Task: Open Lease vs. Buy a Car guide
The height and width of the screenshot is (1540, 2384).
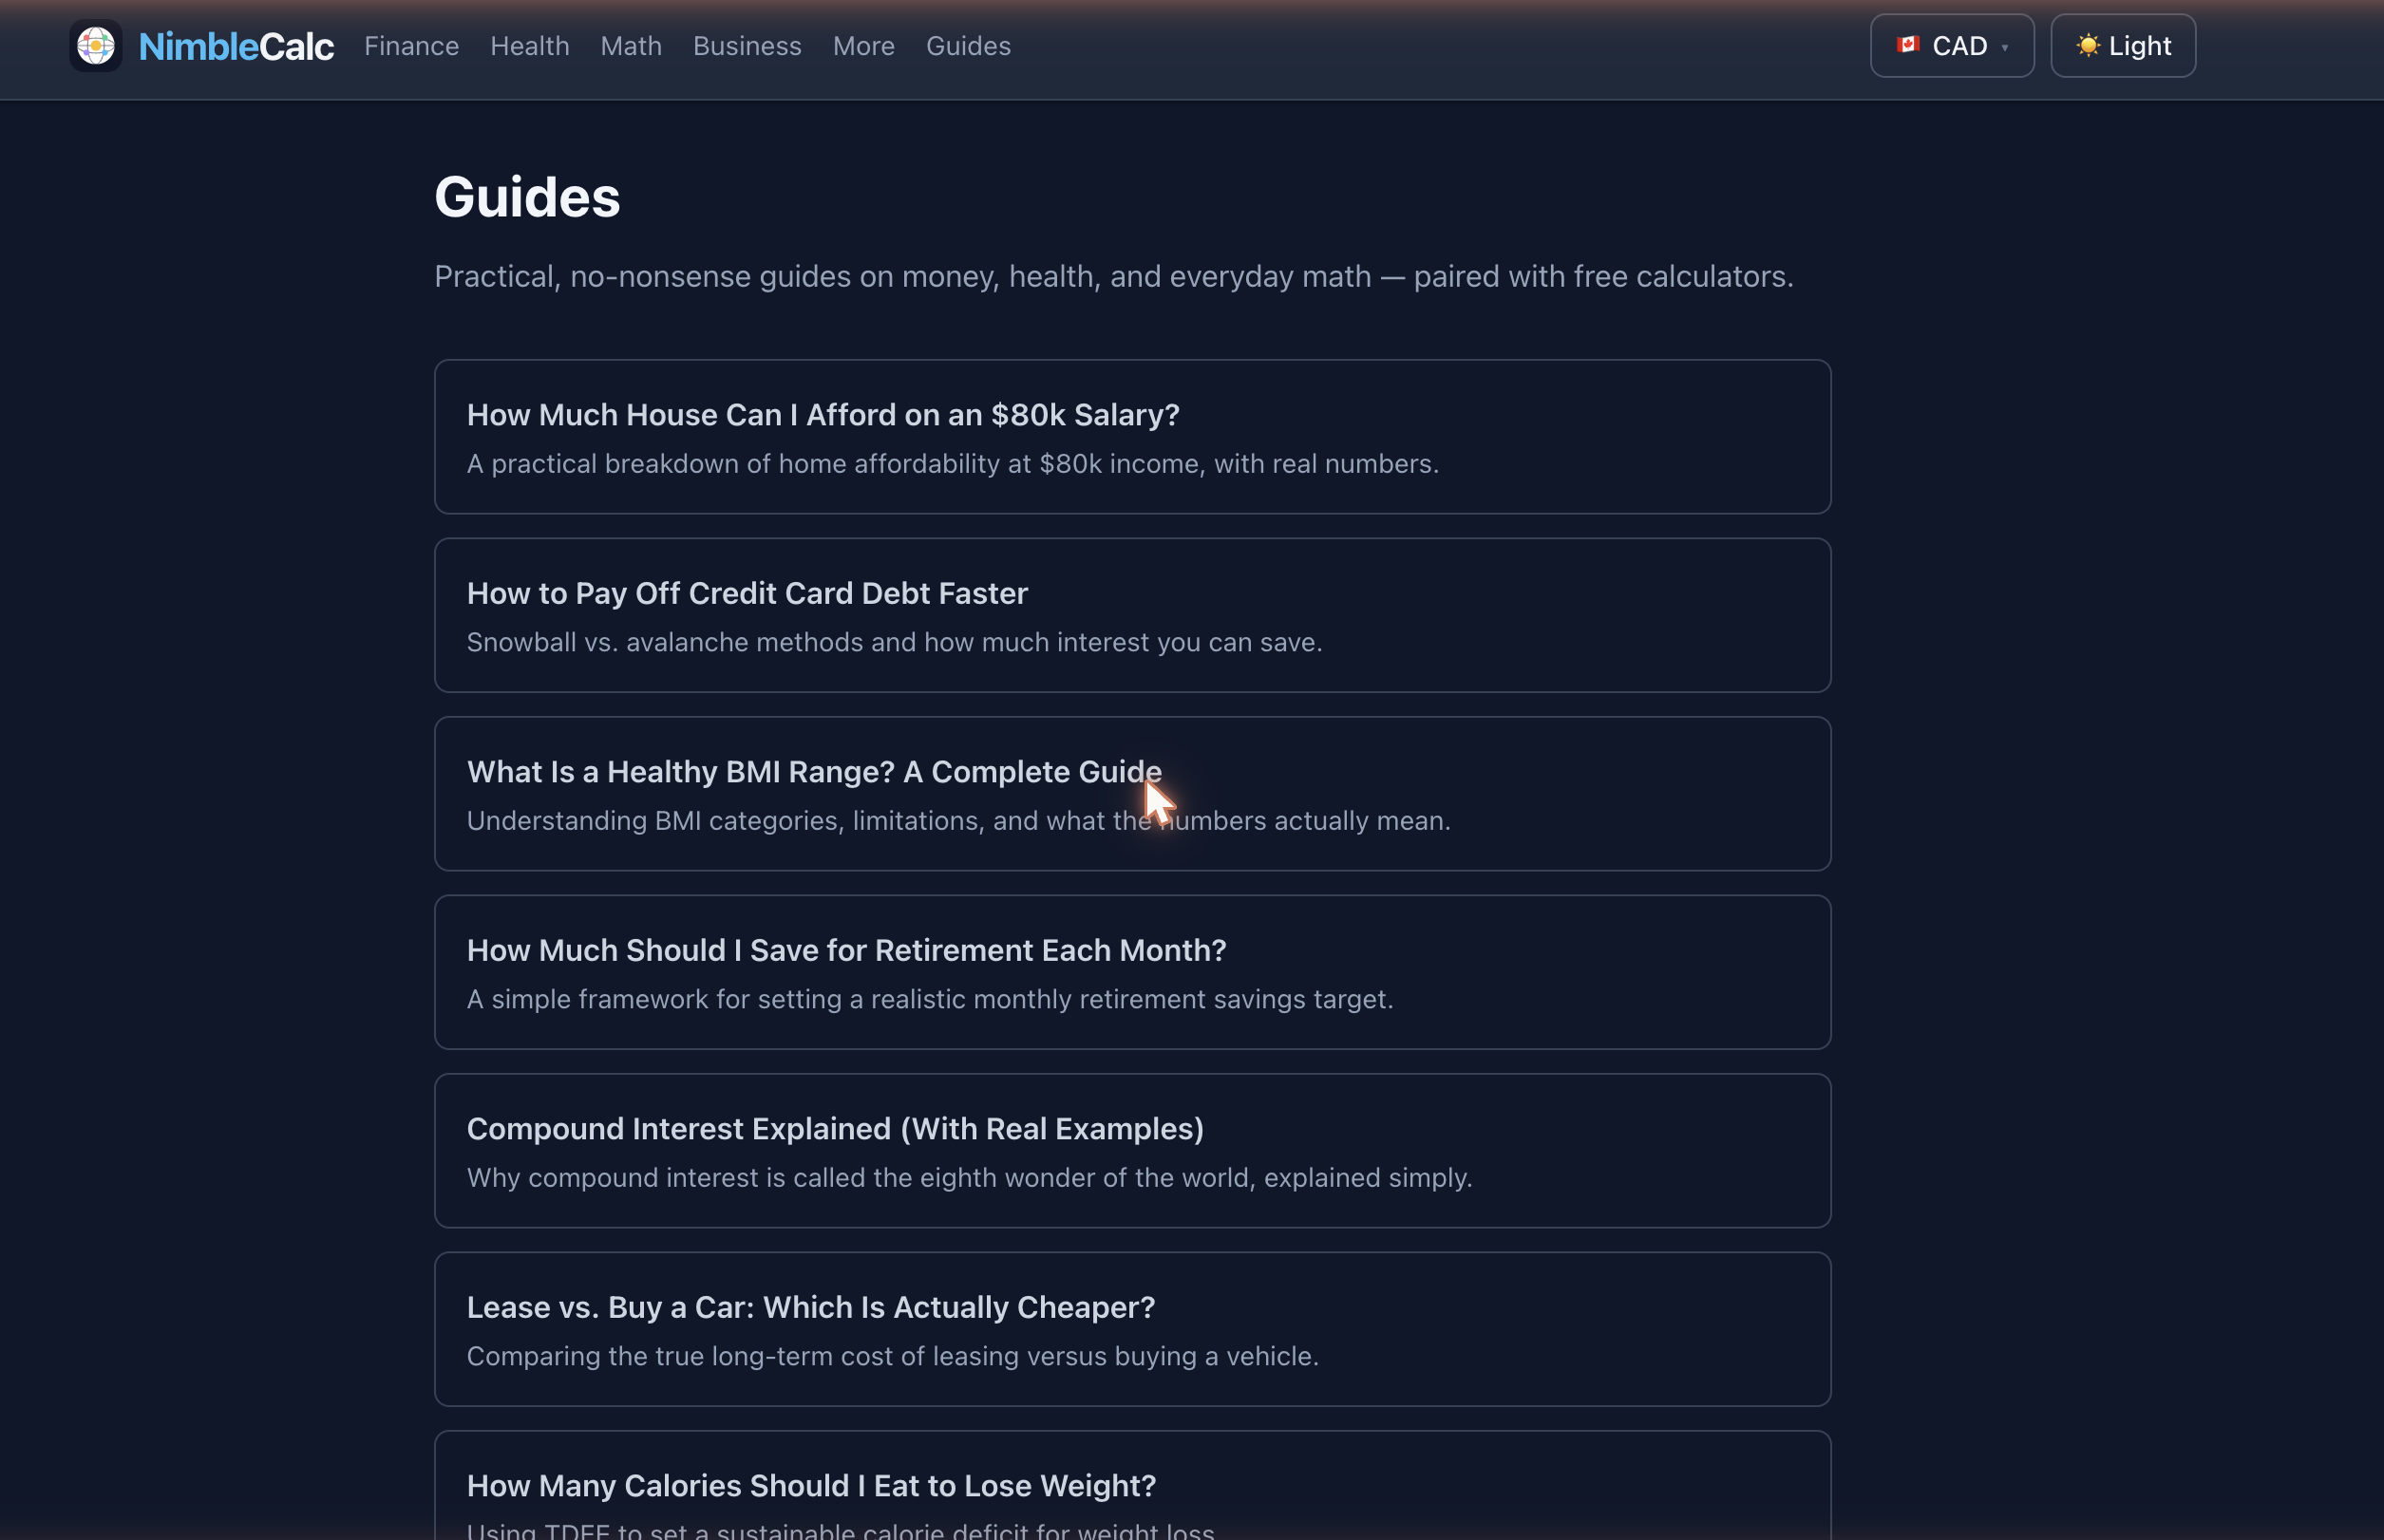Action: (1132, 1329)
